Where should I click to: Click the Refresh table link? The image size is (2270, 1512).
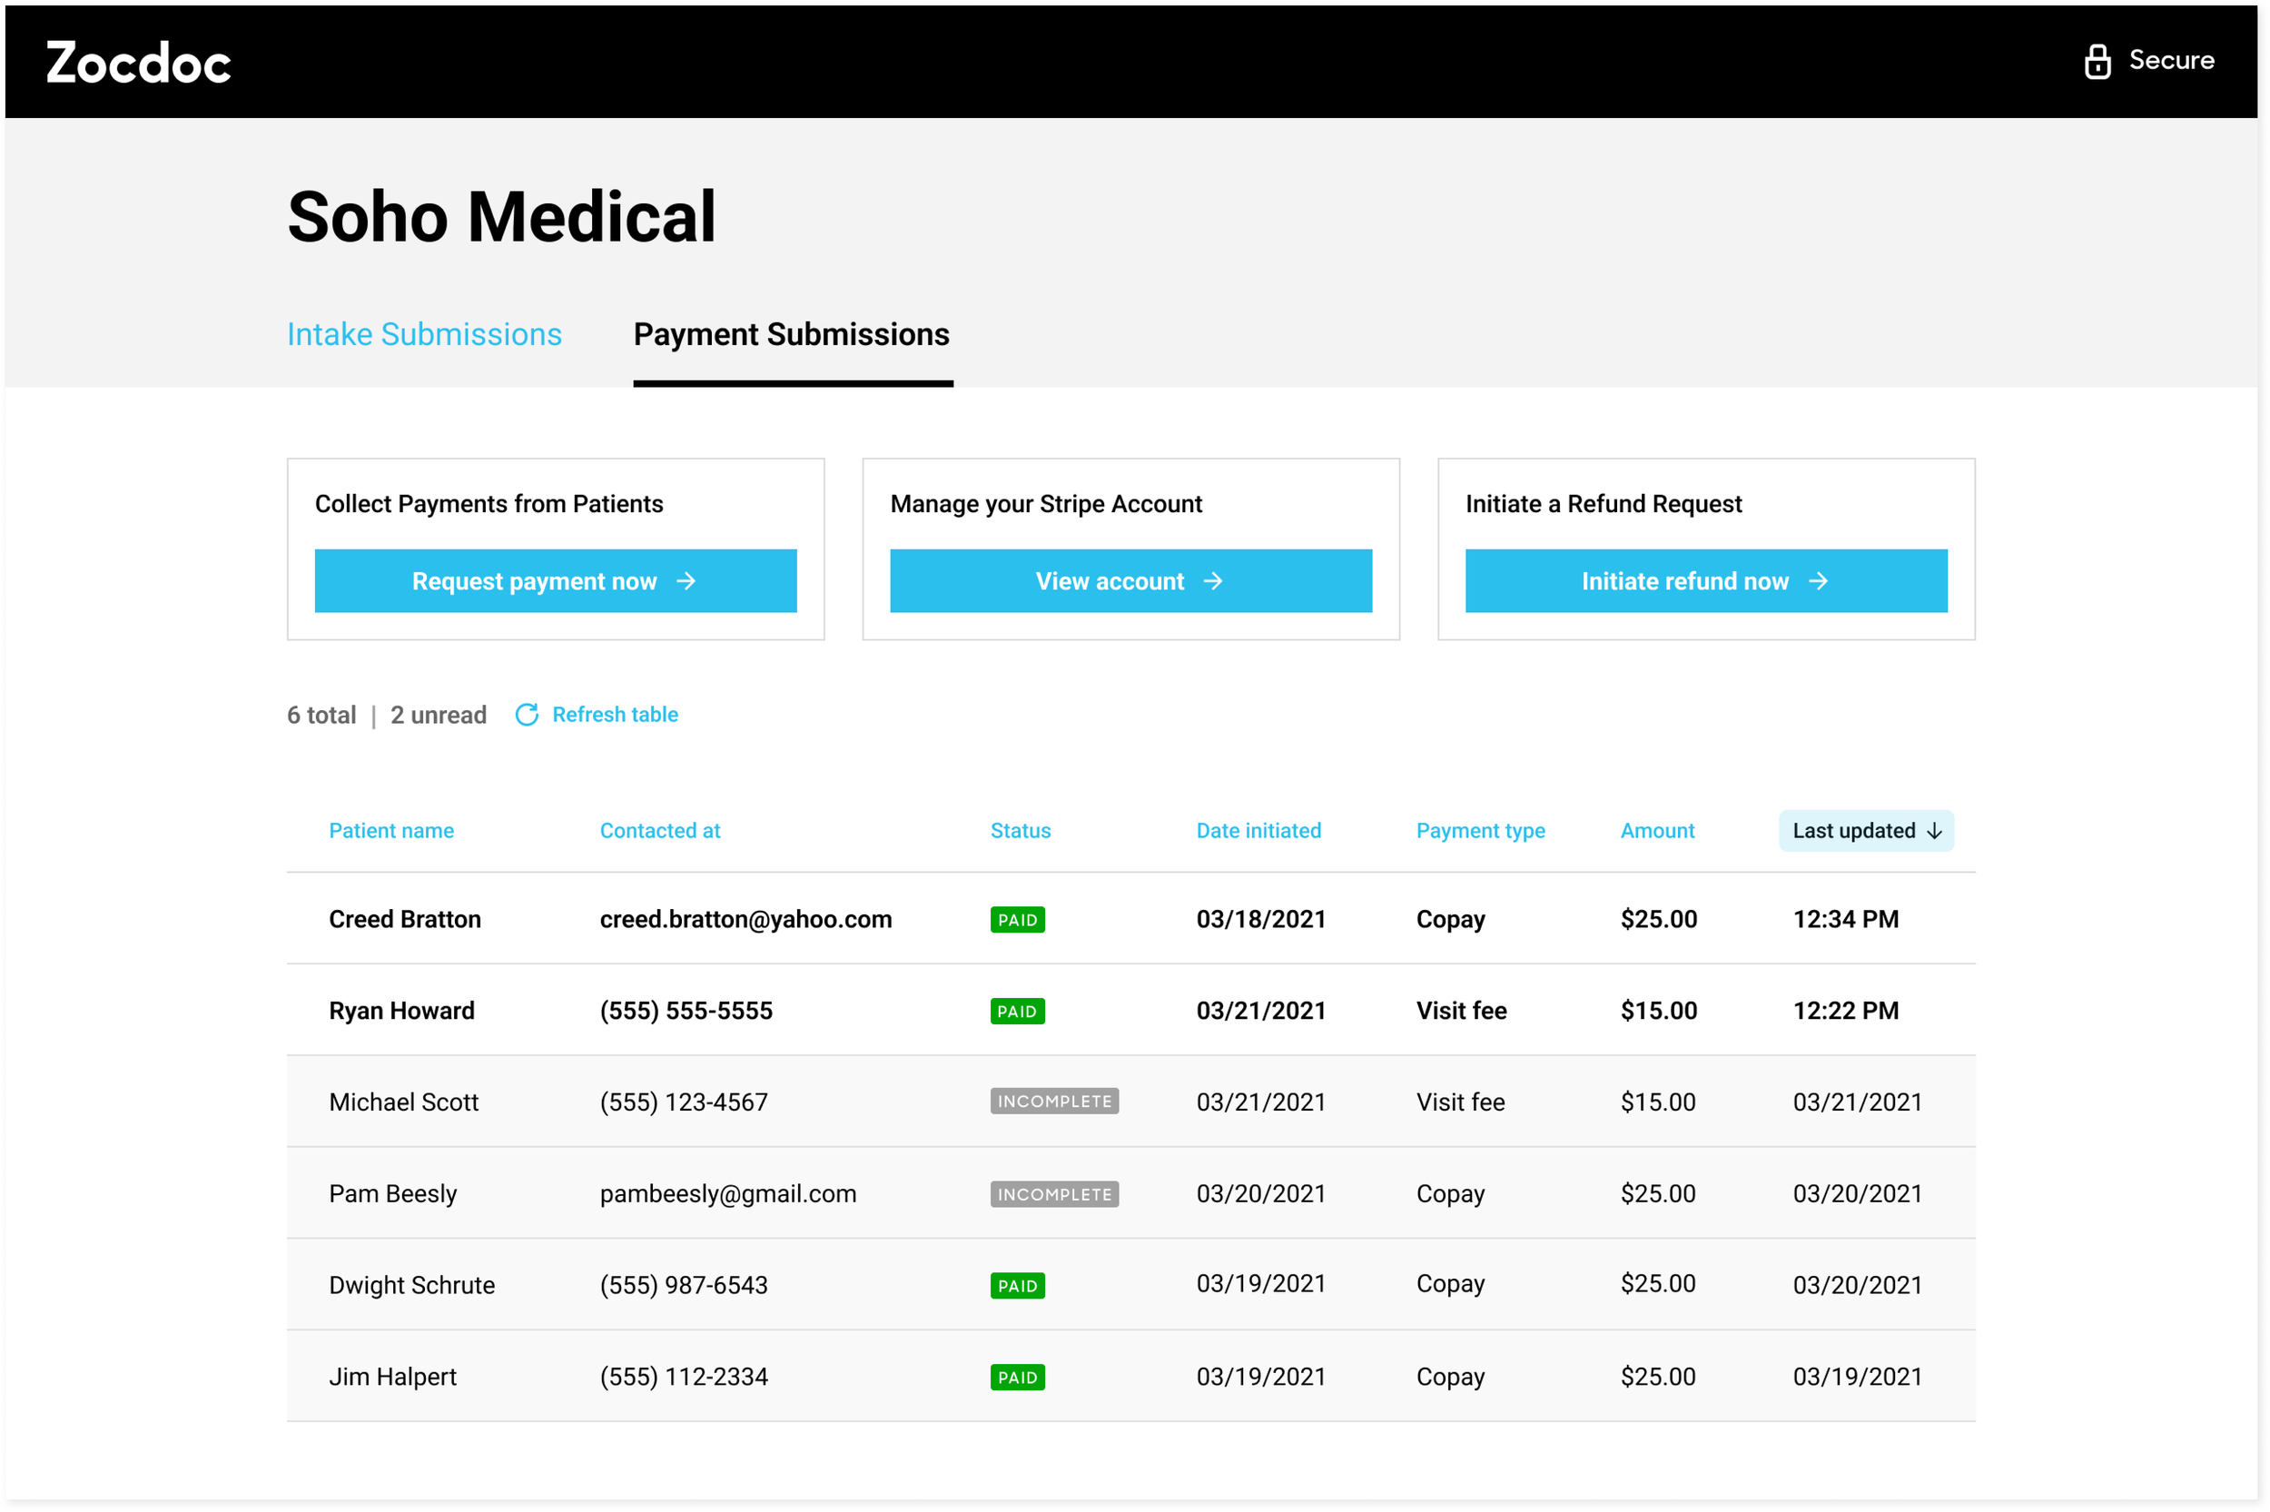click(615, 715)
